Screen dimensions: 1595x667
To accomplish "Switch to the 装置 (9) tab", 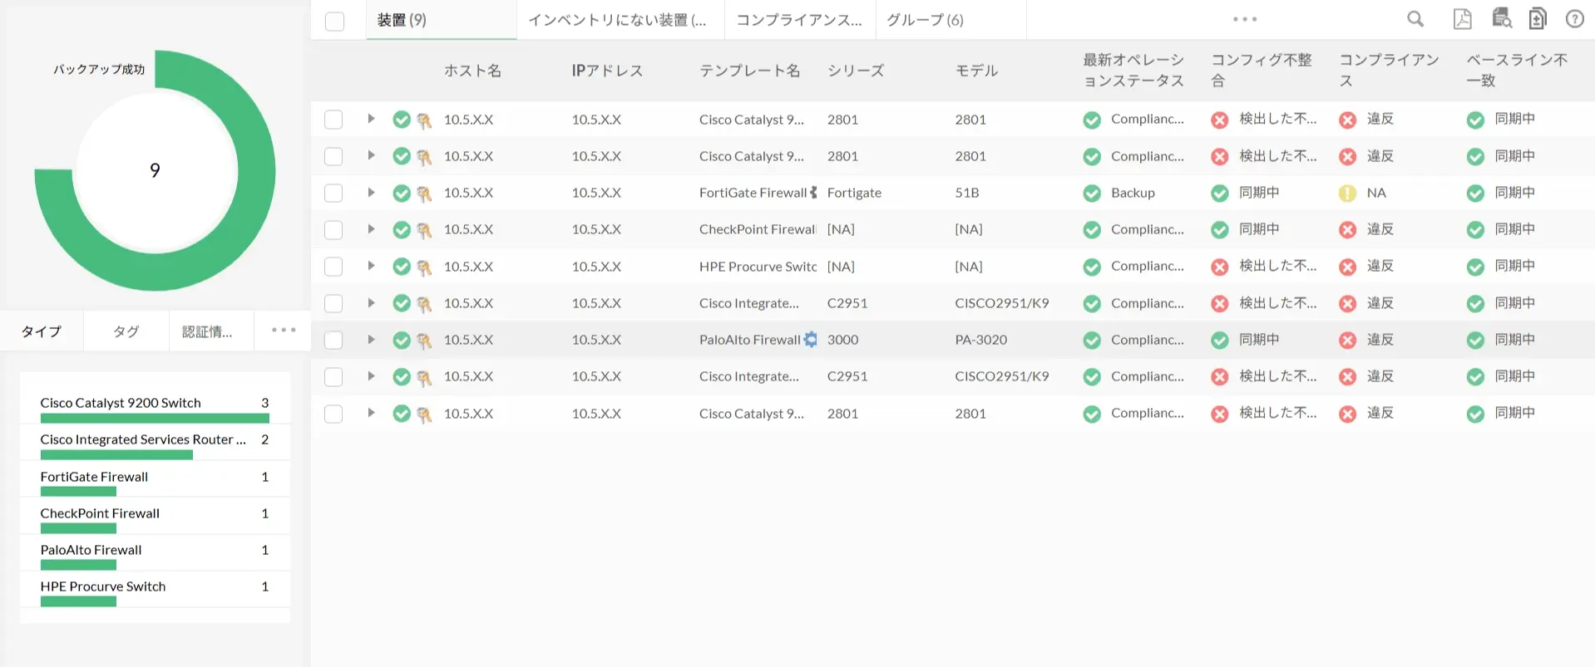I will (441, 20).
